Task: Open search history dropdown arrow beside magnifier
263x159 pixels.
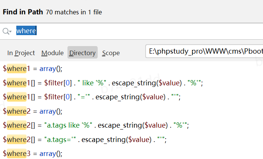Action: (x=11, y=32)
